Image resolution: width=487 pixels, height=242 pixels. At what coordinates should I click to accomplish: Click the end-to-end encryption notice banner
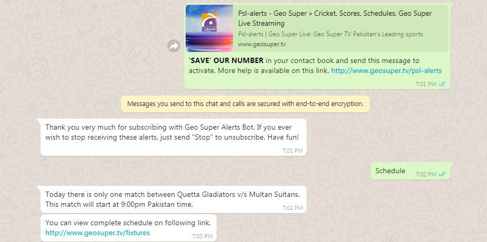(245, 104)
